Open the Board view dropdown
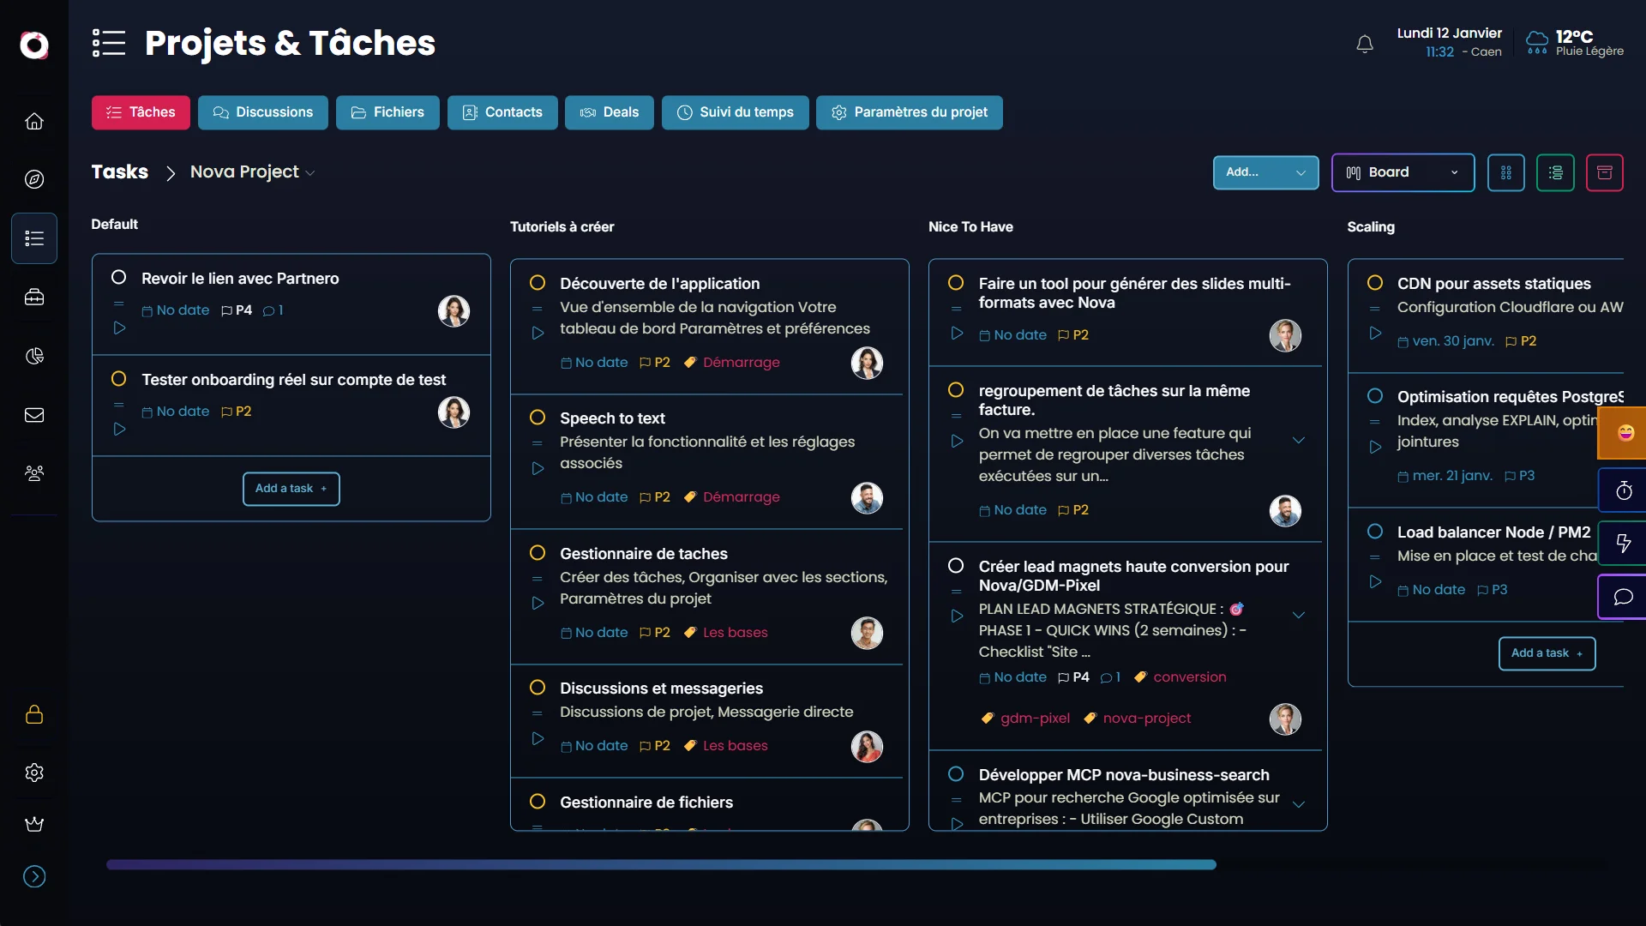Screen dimensions: 1646x926 point(1403,172)
